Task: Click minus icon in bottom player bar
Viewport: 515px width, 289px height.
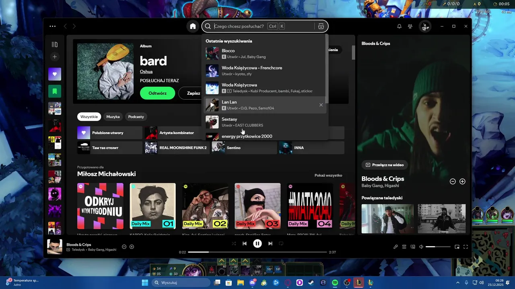Action: click(124, 246)
